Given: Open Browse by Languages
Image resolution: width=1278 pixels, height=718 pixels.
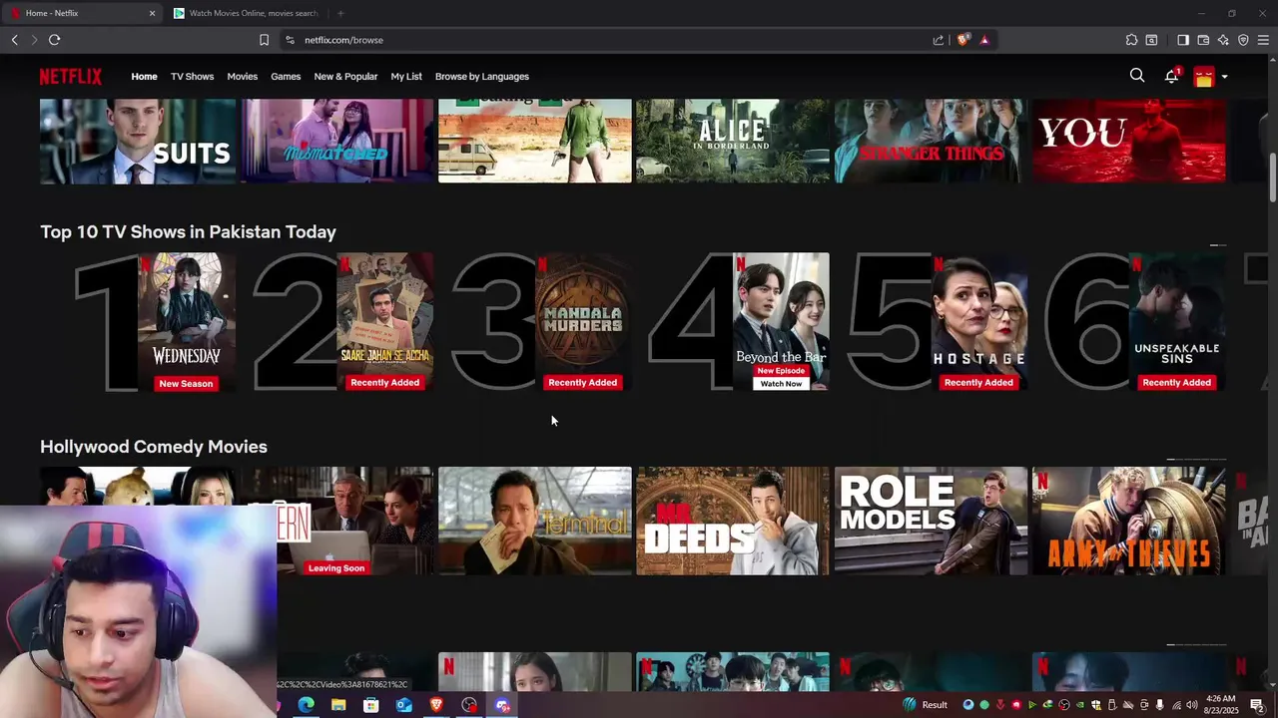Looking at the screenshot, I should pos(482,77).
